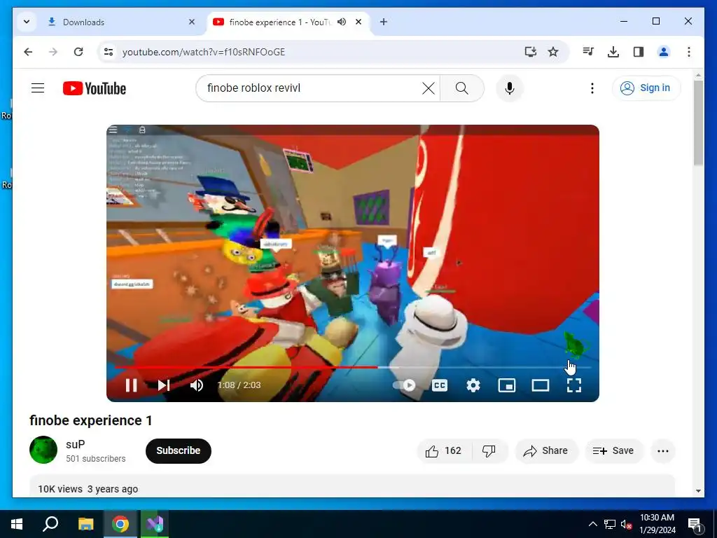This screenshot has height=538, width=717.
Task: Share the video
Action: point(546,451)
